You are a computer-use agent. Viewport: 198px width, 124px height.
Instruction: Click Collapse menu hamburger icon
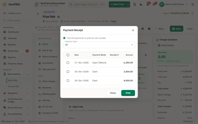tap(5, 13)
